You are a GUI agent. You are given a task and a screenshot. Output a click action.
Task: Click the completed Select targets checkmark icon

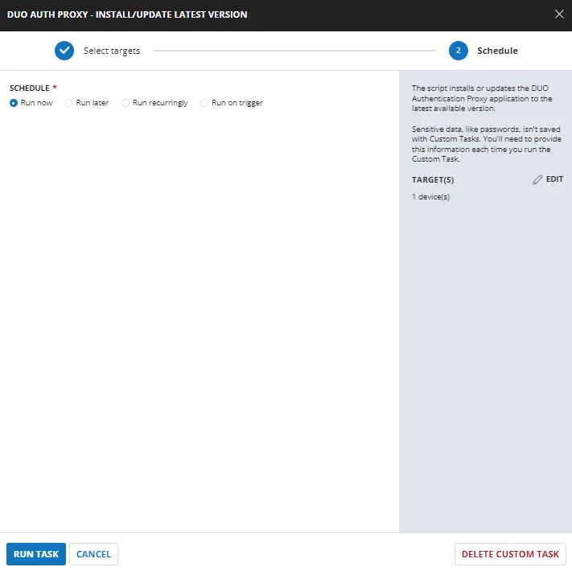coord(64,51)
